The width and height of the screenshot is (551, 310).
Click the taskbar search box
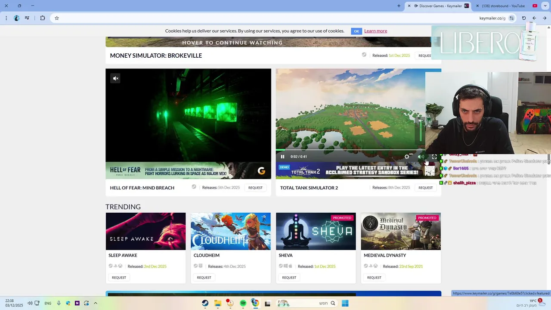click(x=308, y=303)
